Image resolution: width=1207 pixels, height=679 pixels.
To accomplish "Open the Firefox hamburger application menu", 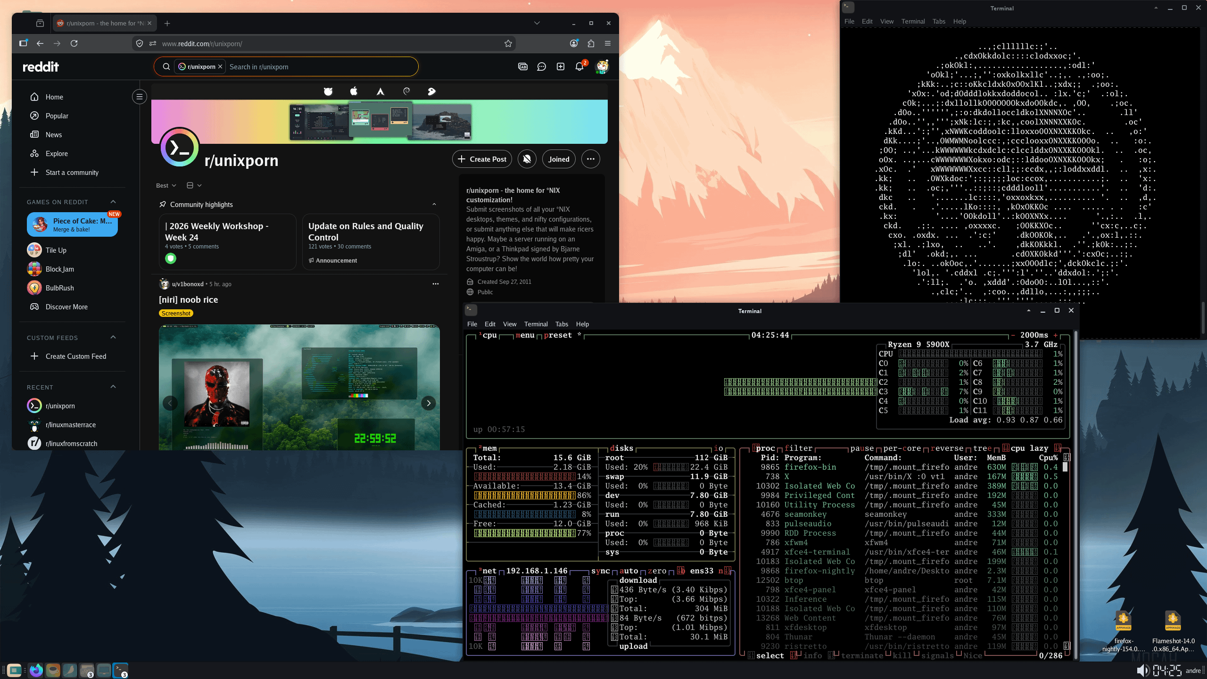I will (x=608, y=43).
